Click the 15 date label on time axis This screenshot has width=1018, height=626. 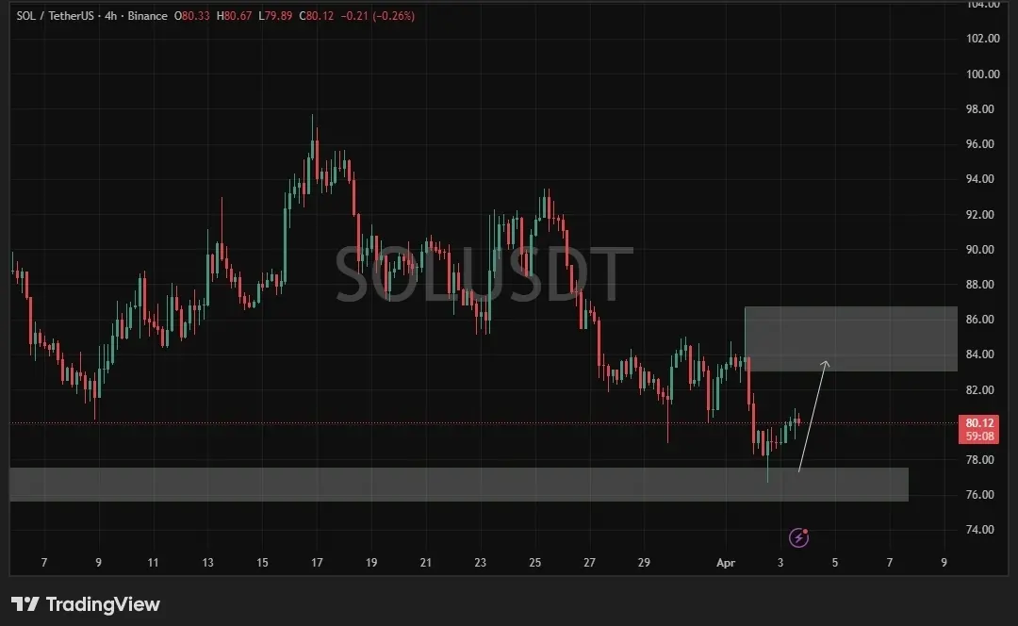262,562
